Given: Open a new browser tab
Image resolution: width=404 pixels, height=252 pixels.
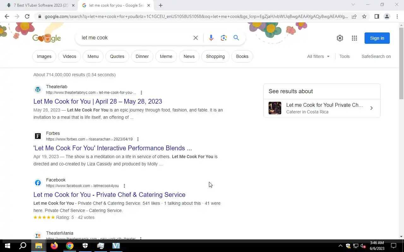Looking at the screenshot, I should point(160,5).
